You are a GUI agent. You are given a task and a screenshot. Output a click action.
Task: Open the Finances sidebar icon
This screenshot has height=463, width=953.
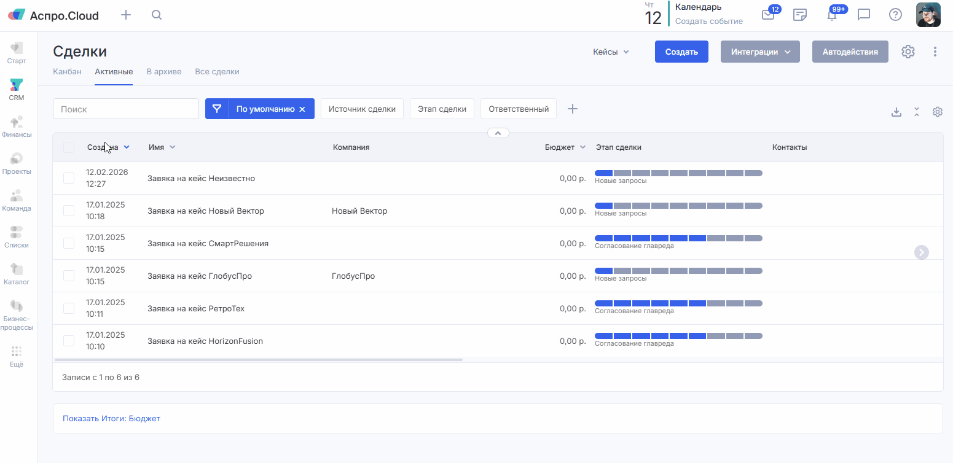[x=17, y=126]
